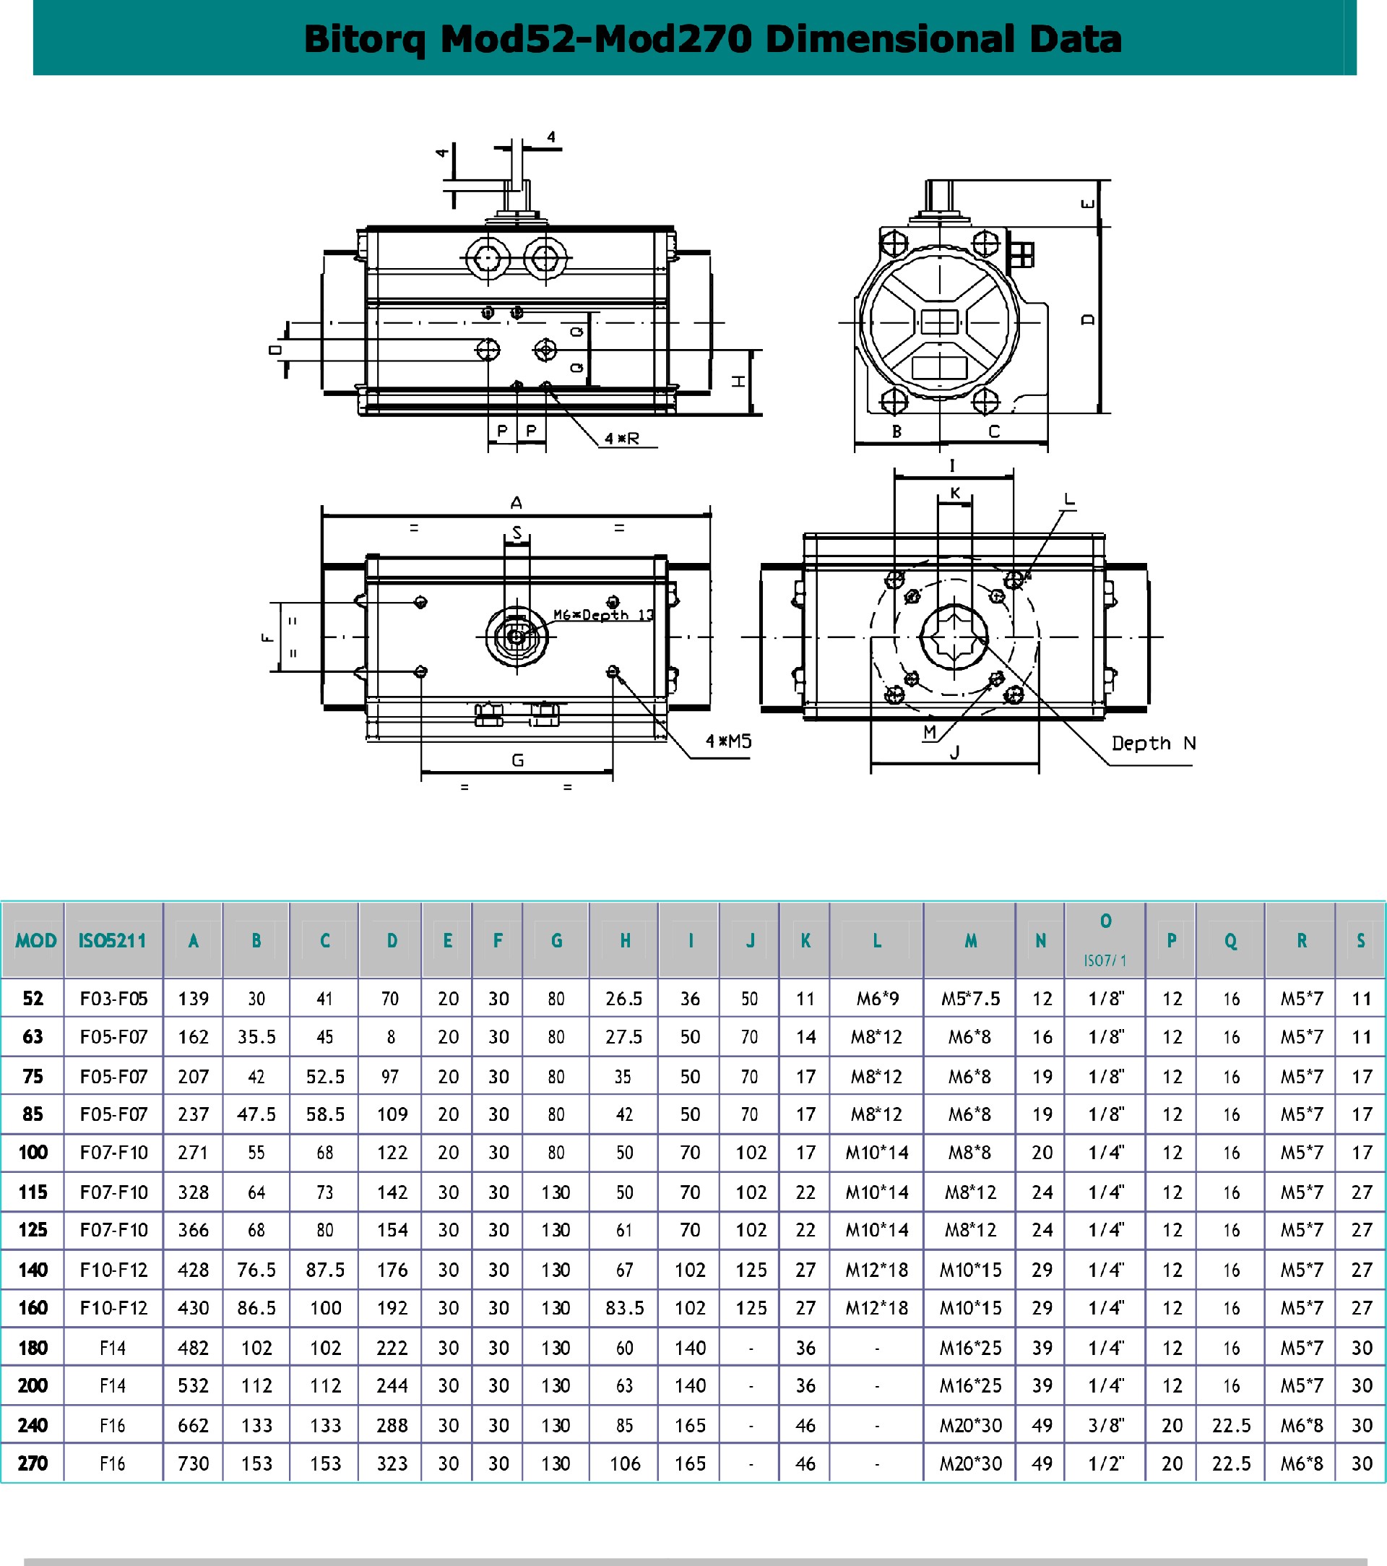The height and width of the screenshot is (1566, 1387).
Task: Click the 'M5*7.5' cell in column M
Action: [970, 999]
